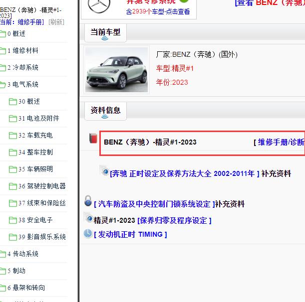This screenshot has width=305, height=302.
Task: Select tree item 4 传动系统
Action: pos(23,254)
